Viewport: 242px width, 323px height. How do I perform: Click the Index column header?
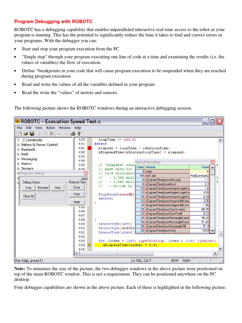(x=140, y=167)
